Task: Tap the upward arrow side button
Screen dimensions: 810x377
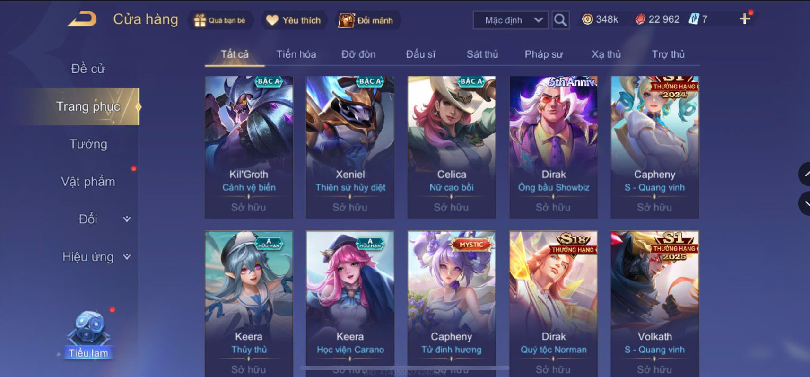Action: [805, 174]
